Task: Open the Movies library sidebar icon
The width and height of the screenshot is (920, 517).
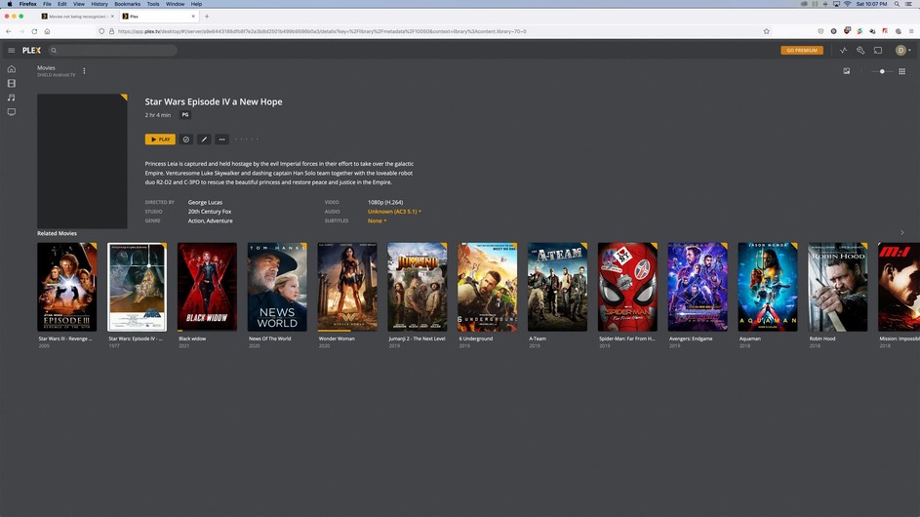Action: [11, 83]
